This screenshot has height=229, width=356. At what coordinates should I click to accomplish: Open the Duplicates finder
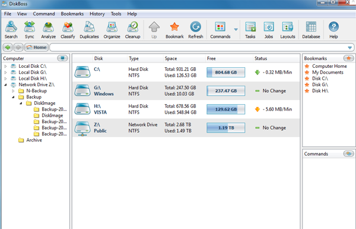[89, 30]
